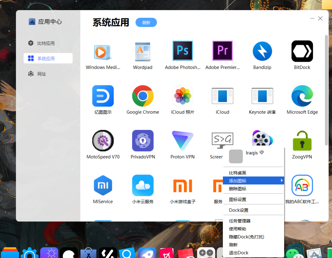Open ZoogVPN

click(302, 140)
